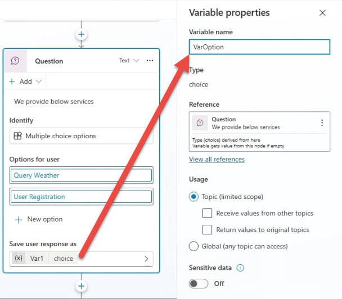Click the Multiple choice options grid icon
This screenshot has height=299, width=342.
click(17, 136)
